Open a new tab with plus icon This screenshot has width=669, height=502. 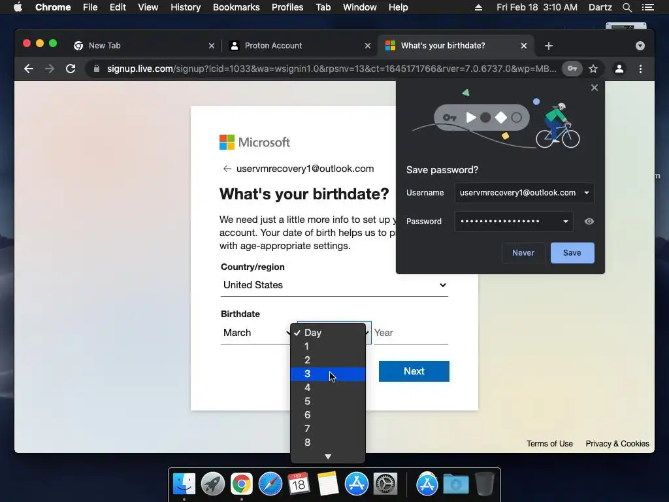[549, 46]
